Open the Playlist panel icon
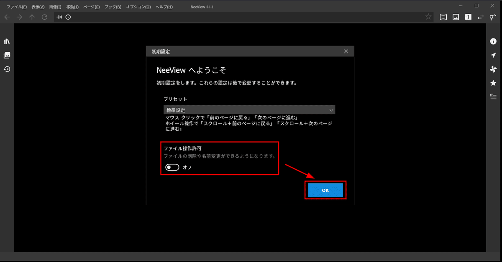502x262 pixels. pyautogui.click(x=493, y=97)
